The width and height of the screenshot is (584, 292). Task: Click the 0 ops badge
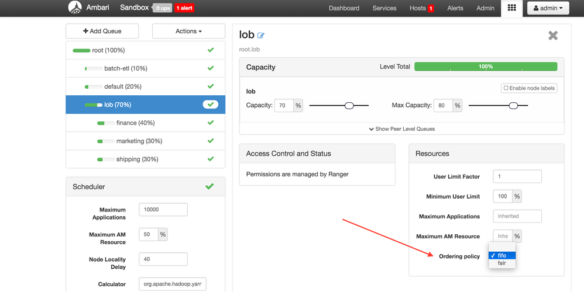click(x=163, y=8)
